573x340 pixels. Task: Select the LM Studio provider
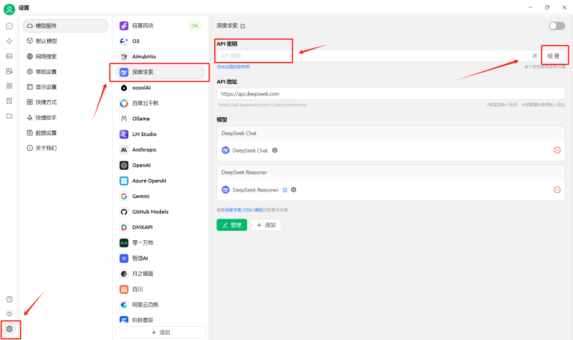pyautogui.click(x=160, y=134)
